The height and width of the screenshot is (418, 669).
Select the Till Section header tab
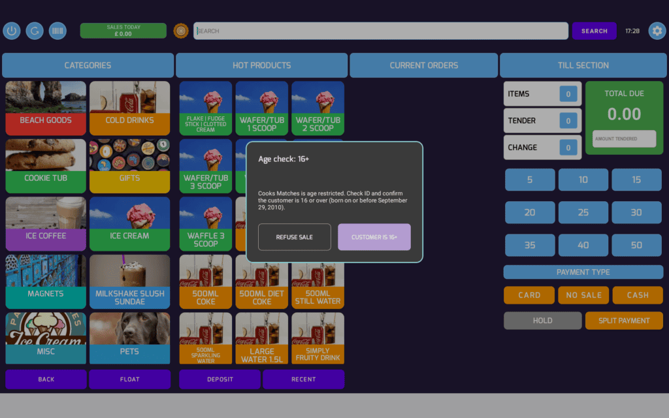pyautogui.click(x=583, y=65)
